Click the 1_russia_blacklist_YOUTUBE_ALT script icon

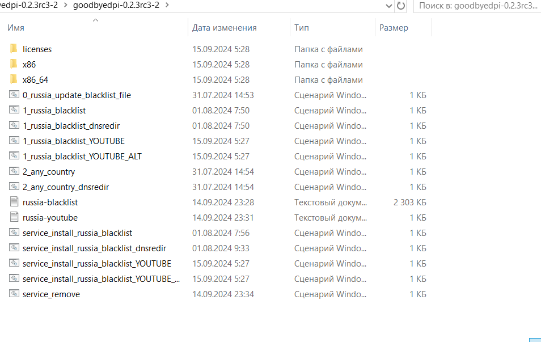[x=14, y=155]
